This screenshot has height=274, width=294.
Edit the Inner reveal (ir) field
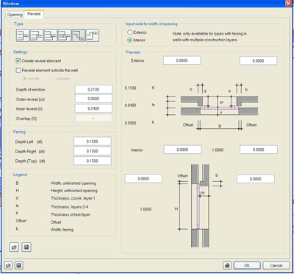[93, 108]
